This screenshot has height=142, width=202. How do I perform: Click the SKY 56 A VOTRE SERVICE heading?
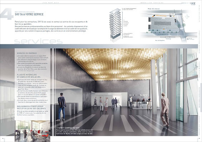[29, 14]
